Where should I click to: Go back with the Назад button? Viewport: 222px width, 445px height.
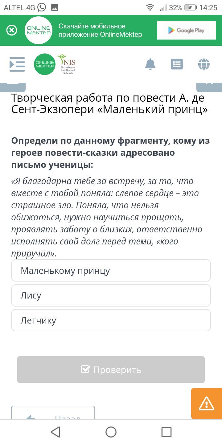point(53,413)
